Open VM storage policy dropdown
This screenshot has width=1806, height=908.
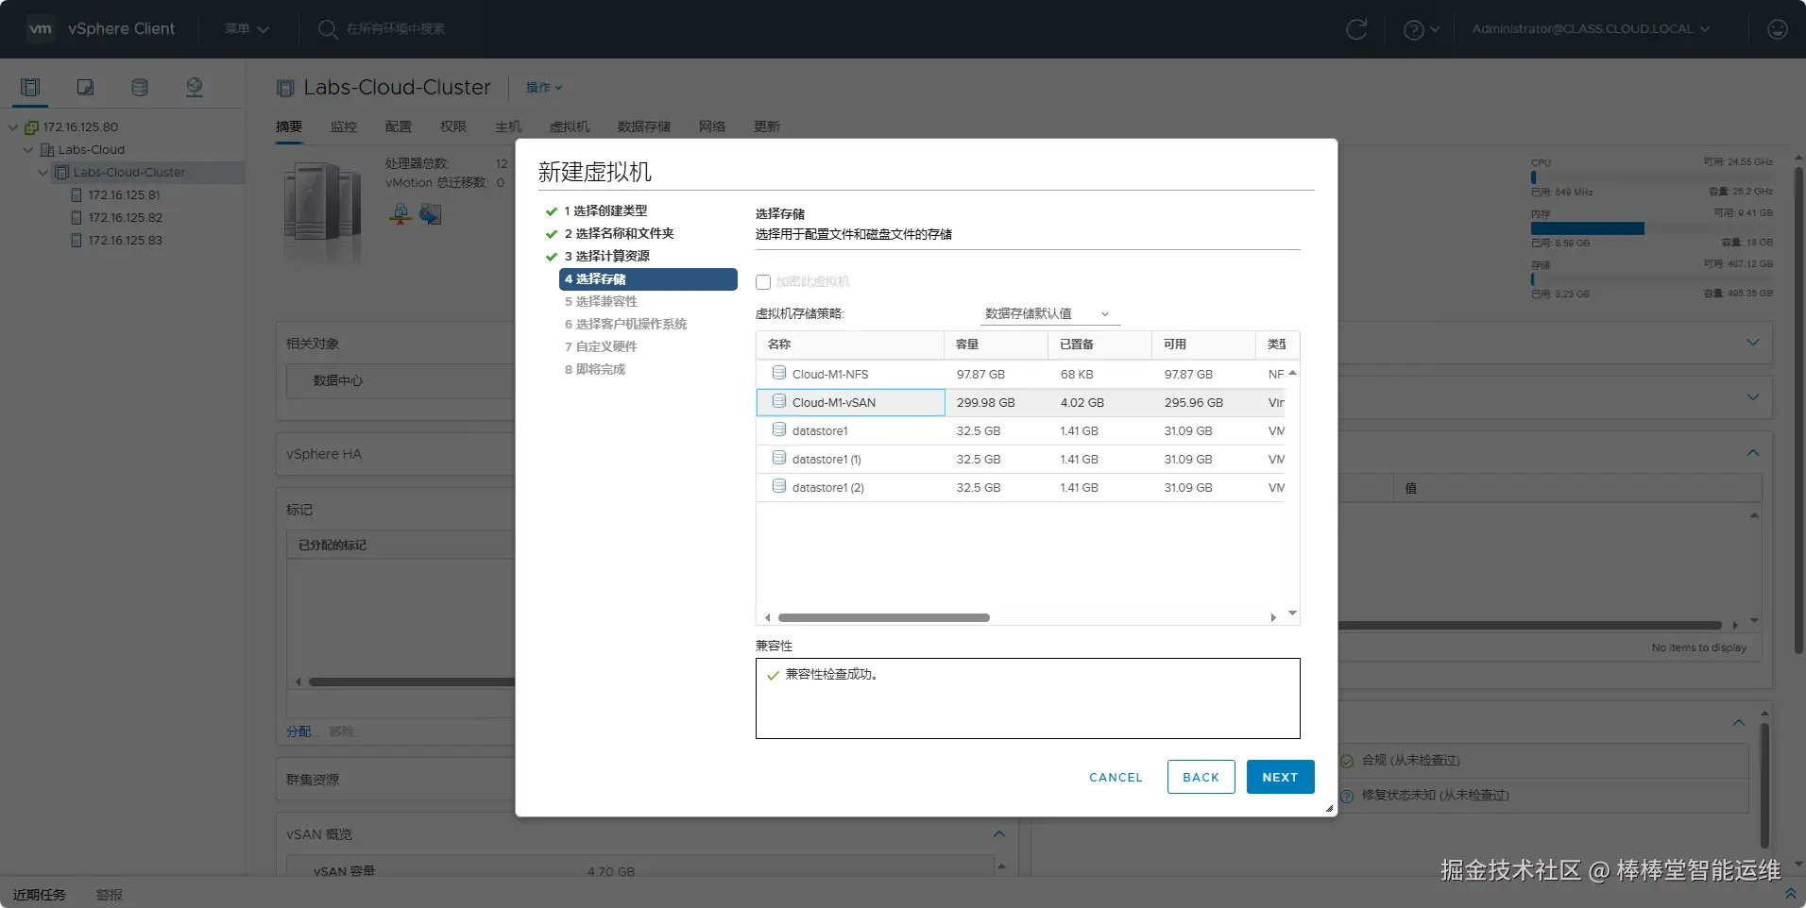[1049, 313]
